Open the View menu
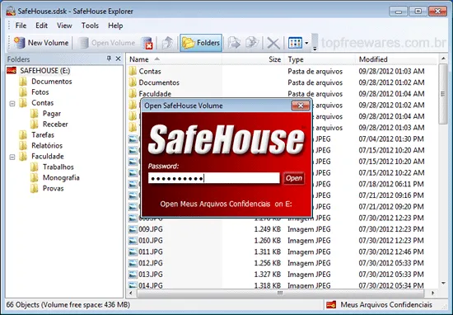 pos(64,26)
